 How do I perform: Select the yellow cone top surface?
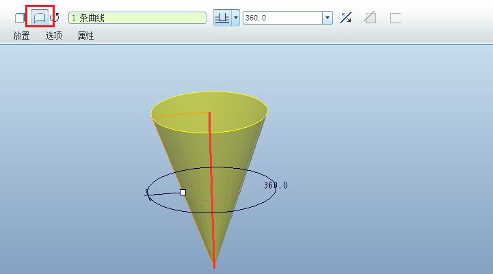point(209,112)
